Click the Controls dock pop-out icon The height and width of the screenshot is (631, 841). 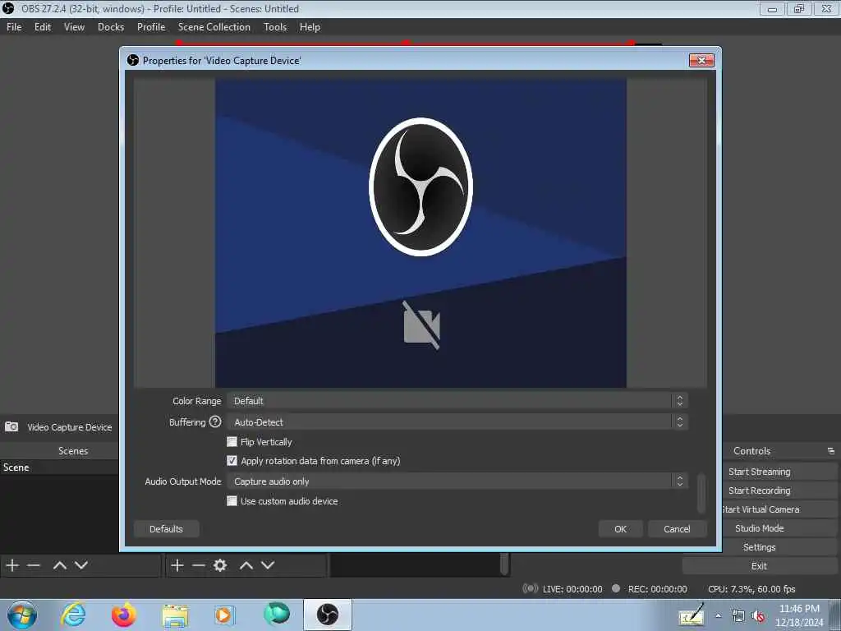pyautogui.click(x=831, y=451)
